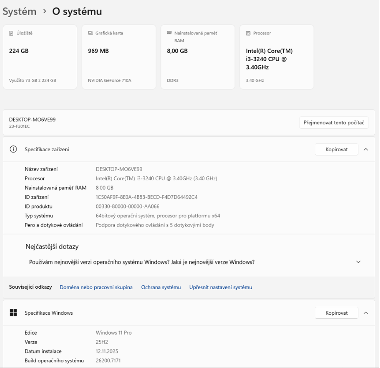Open the Upřesnit nastavení systému link
The height and width of the screenshot is (368, 380).
(x=220, y=287)
